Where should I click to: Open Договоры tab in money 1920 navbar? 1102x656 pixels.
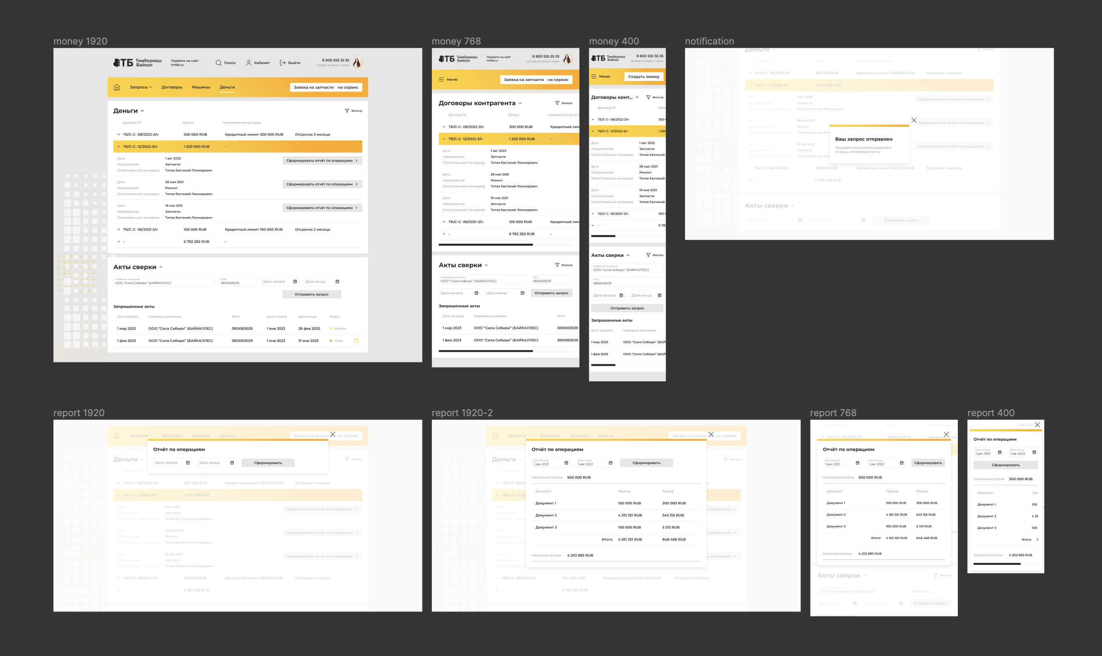(x=172, y=87)
